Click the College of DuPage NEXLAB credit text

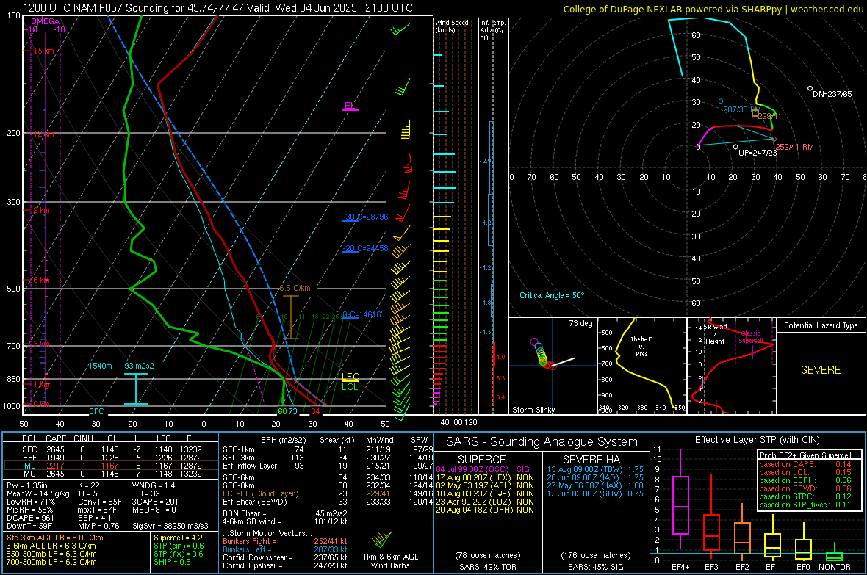(x=713, y=9)
